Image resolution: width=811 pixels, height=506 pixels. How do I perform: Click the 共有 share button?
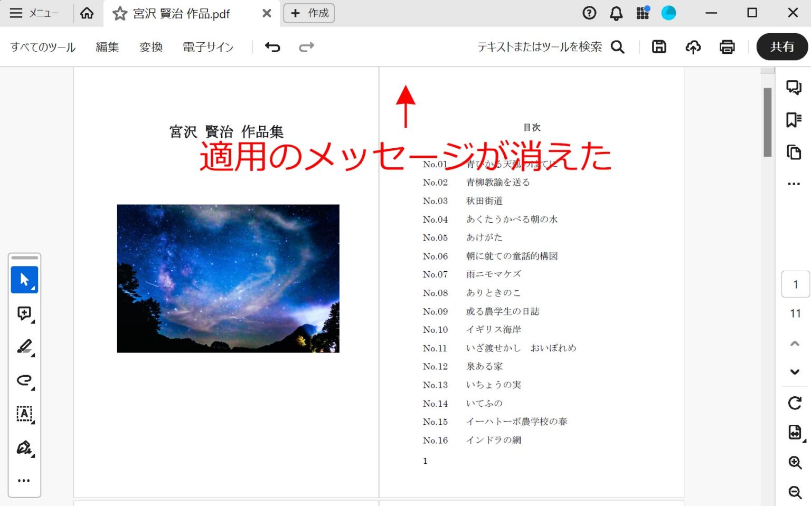pos(782,47)
